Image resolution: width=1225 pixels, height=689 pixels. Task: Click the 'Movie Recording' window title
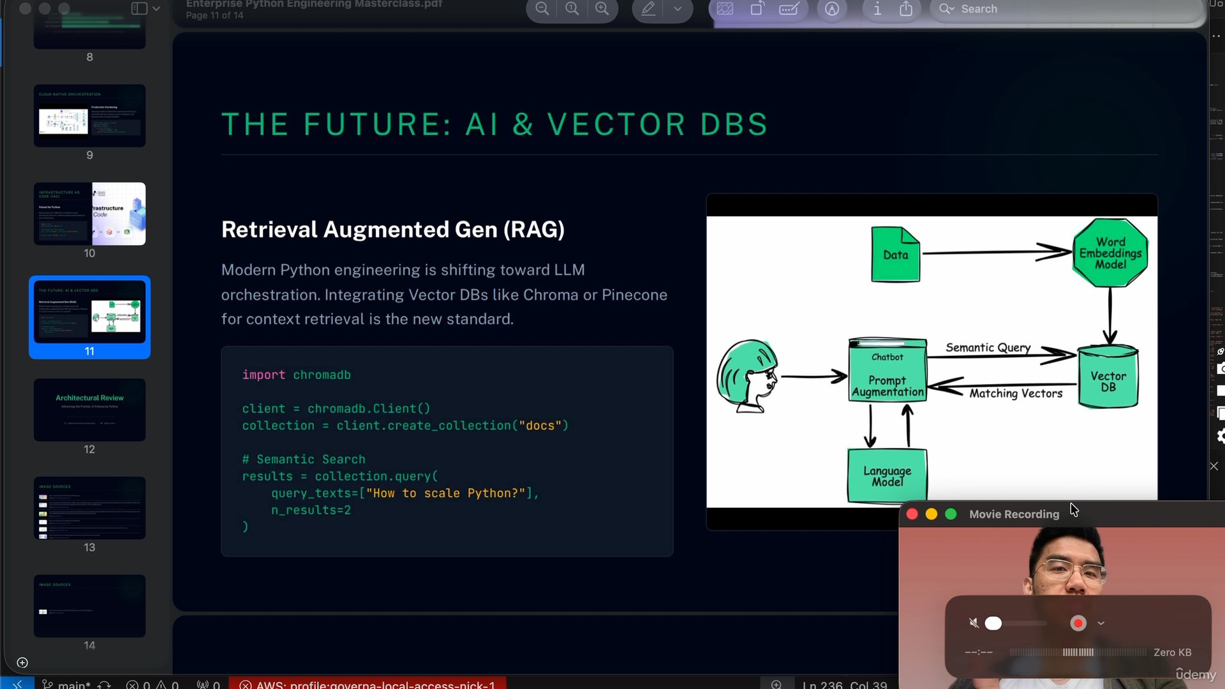pyautogui.click(x=1014, y=514)
